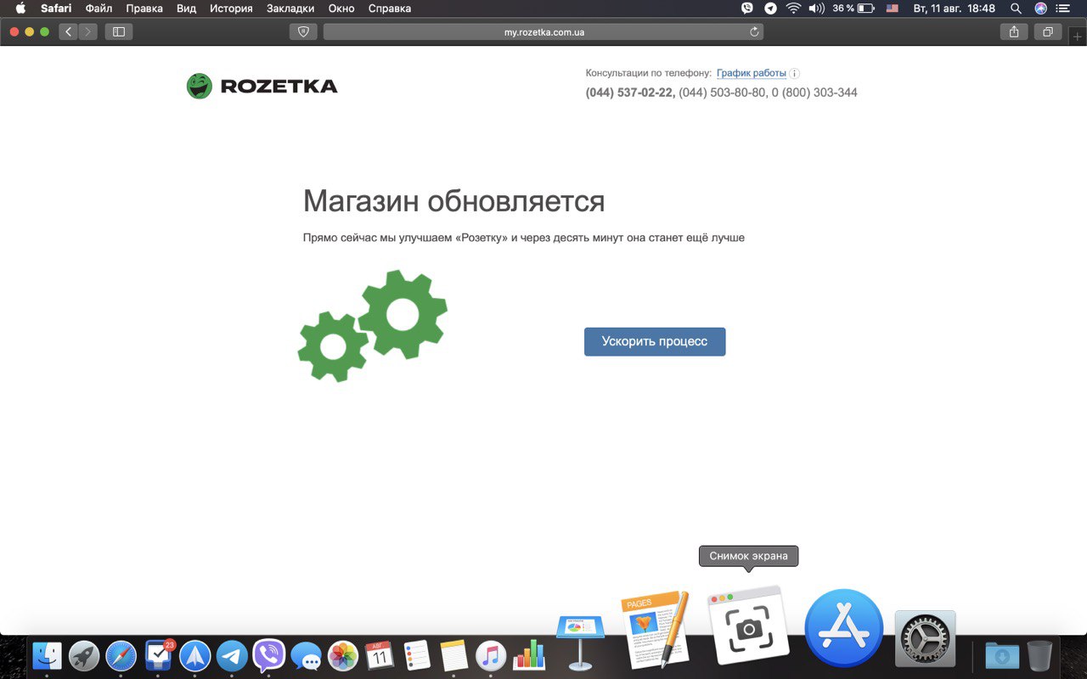Open the Справка menu
This screenshot has height=679, width=1087.
click(390, 8)
